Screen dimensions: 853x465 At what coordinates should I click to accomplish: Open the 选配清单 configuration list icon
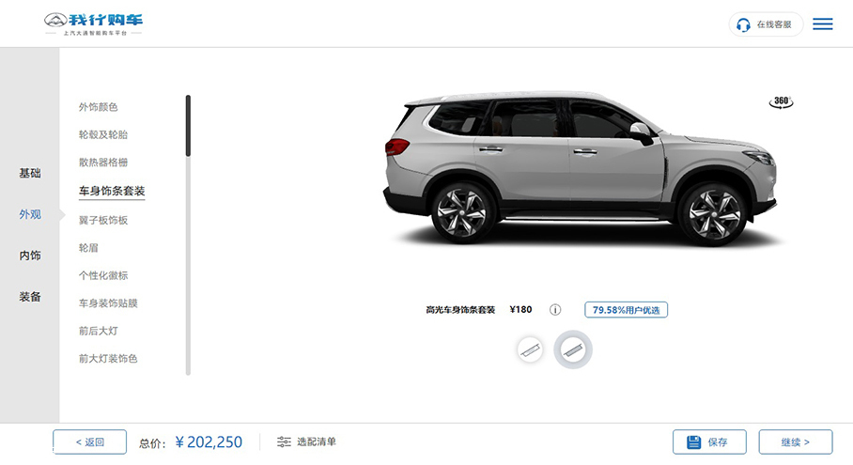click(284, 442)
